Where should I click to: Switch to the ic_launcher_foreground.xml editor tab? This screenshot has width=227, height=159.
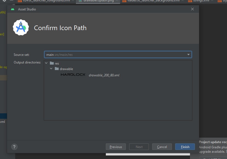coord(46,1)
